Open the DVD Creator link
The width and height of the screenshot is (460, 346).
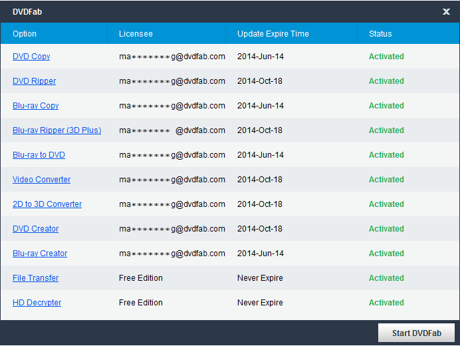[x=35, y=229]
